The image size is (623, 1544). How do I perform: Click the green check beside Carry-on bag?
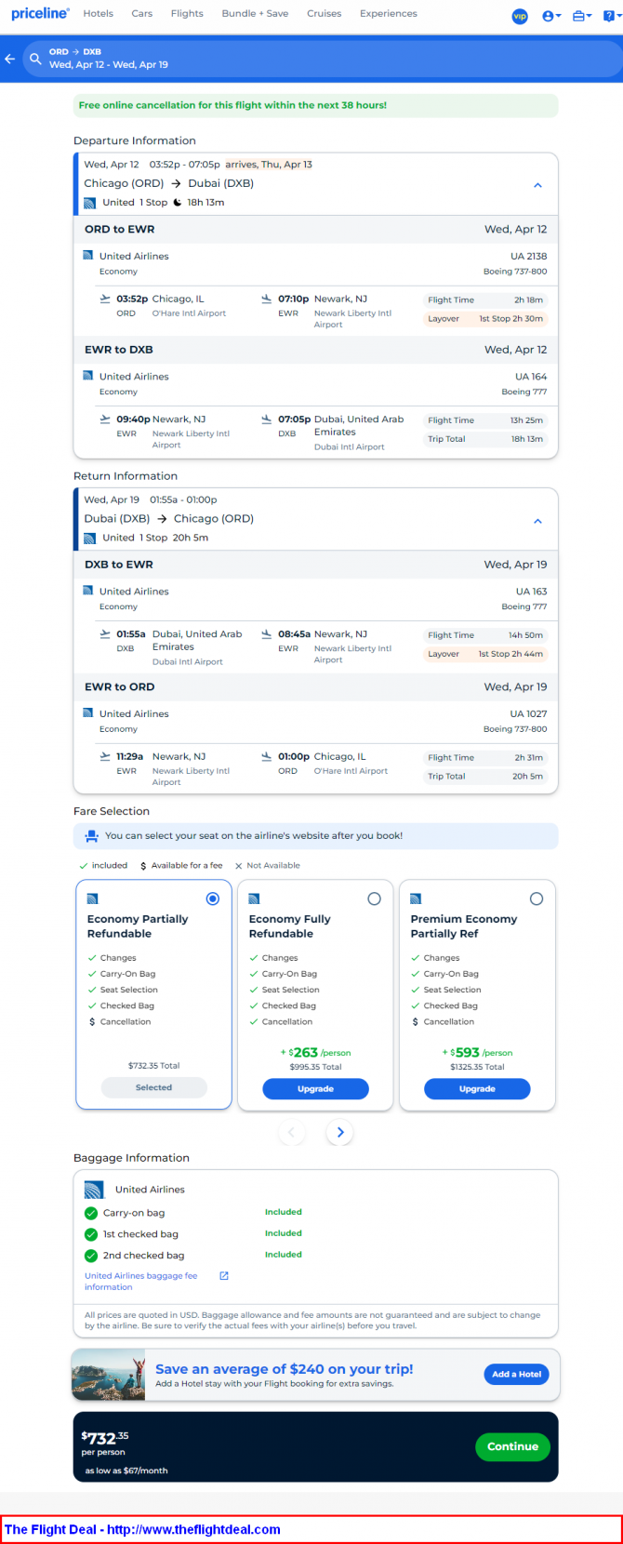coord(91,1213)
